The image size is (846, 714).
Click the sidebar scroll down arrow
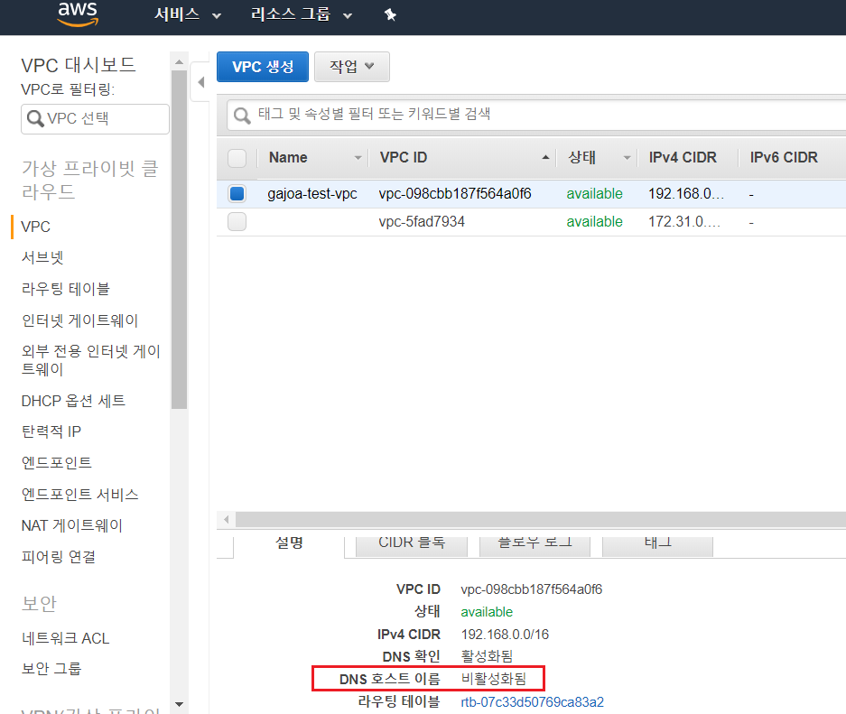pos(179,704)
